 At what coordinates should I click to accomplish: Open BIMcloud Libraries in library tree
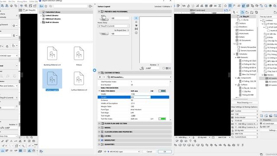coord(53,19)
